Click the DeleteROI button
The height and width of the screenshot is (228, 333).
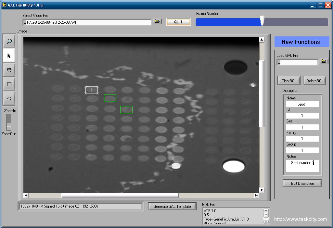[x=314, y=81]
